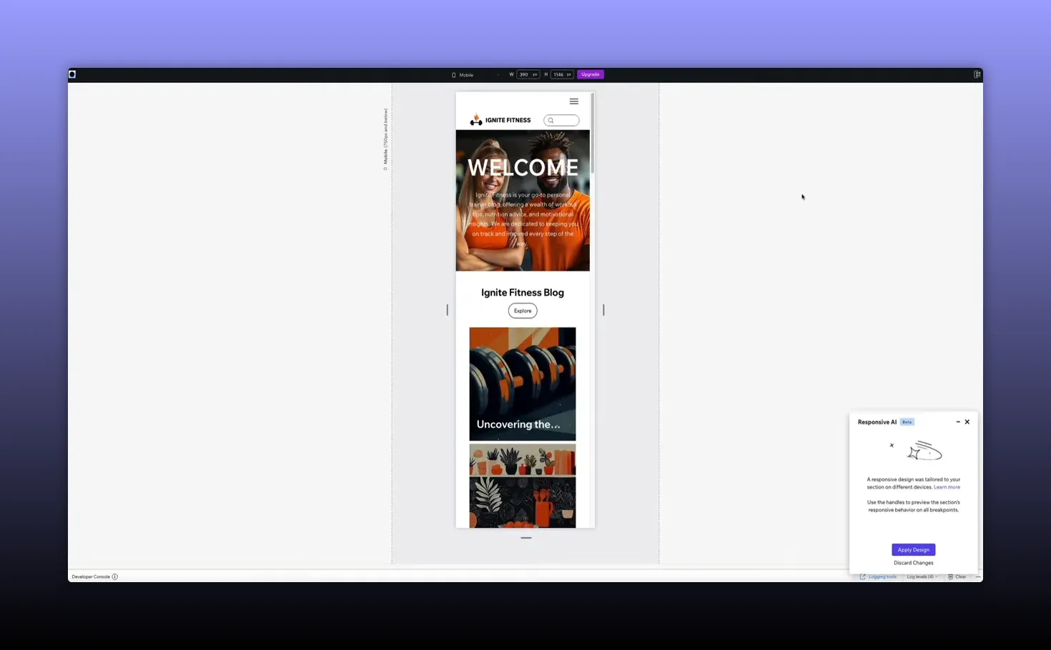Screen dimensions: 1051x650
Task: Click the Developer Console label
Action: pyautogui.click(x=91, y=576)
